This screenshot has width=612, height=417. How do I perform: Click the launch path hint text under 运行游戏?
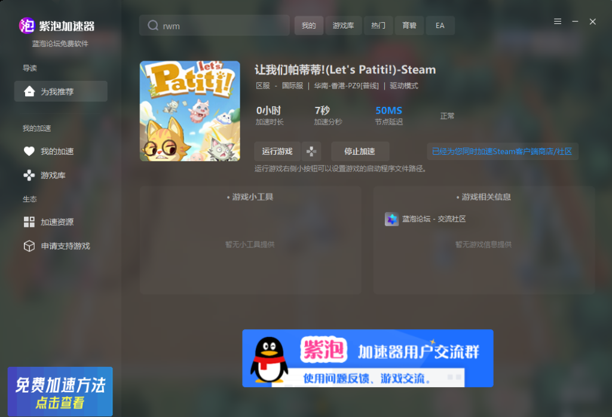coord(340,169)
